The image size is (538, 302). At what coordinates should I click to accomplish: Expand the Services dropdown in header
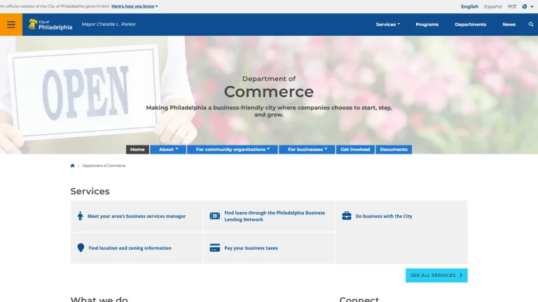(x=387, y=24)
